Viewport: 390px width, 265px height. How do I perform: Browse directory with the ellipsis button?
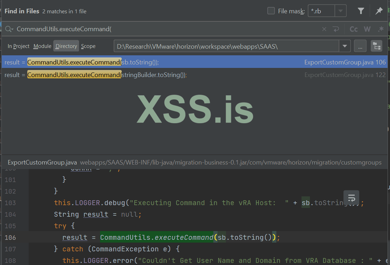point(360,46)
